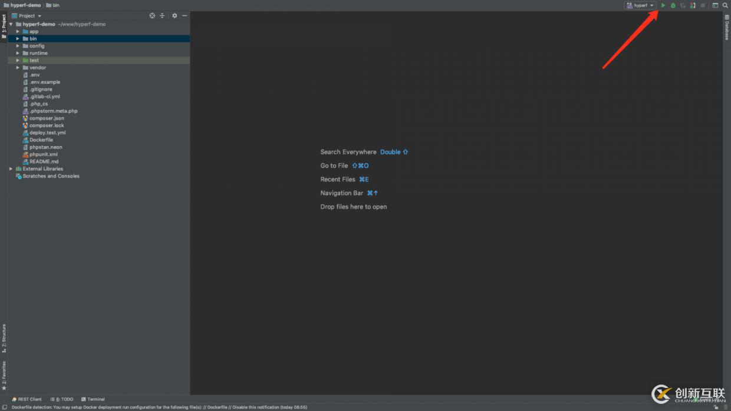Open Search Everywhere magnifier icon

[725, 5]
